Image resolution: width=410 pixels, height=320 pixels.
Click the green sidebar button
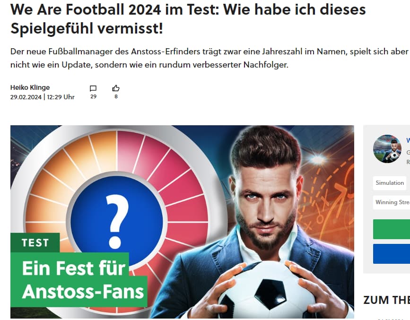point(392,229)
